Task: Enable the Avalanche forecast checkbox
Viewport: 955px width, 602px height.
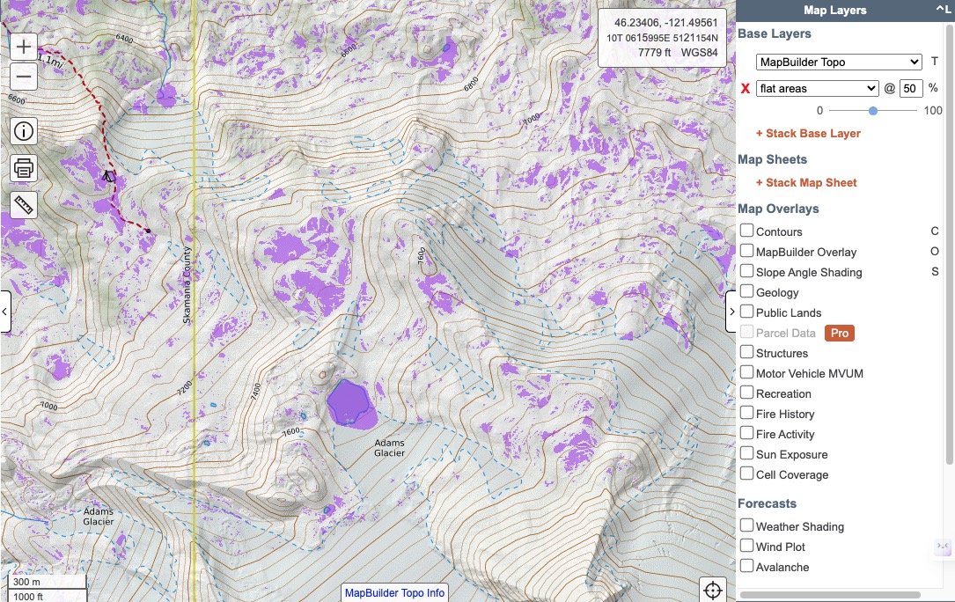Action: pos(746,566)
